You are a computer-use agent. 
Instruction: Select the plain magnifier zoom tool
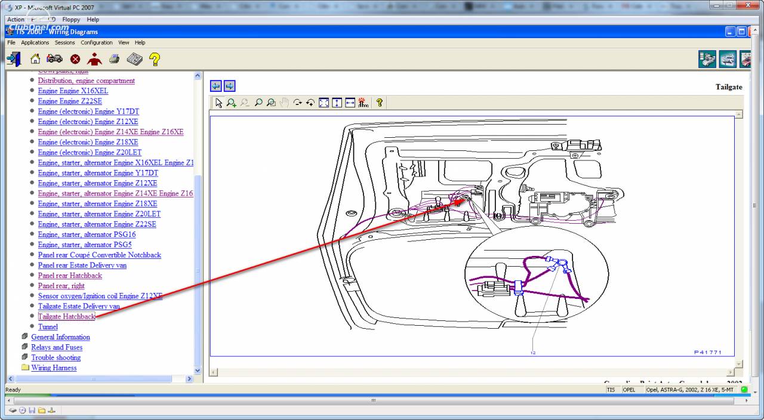[x=258, y=103]
